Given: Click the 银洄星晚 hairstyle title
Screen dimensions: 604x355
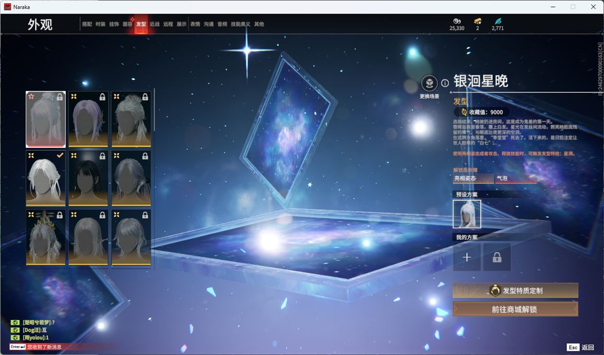Looking at the screenshot, I should tap(481, 81).
